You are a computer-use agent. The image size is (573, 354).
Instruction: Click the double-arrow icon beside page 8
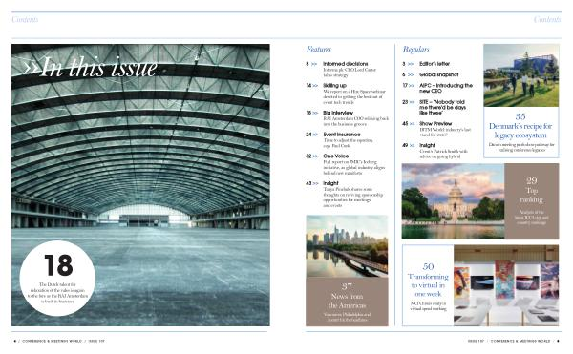[x=314, y=64]
